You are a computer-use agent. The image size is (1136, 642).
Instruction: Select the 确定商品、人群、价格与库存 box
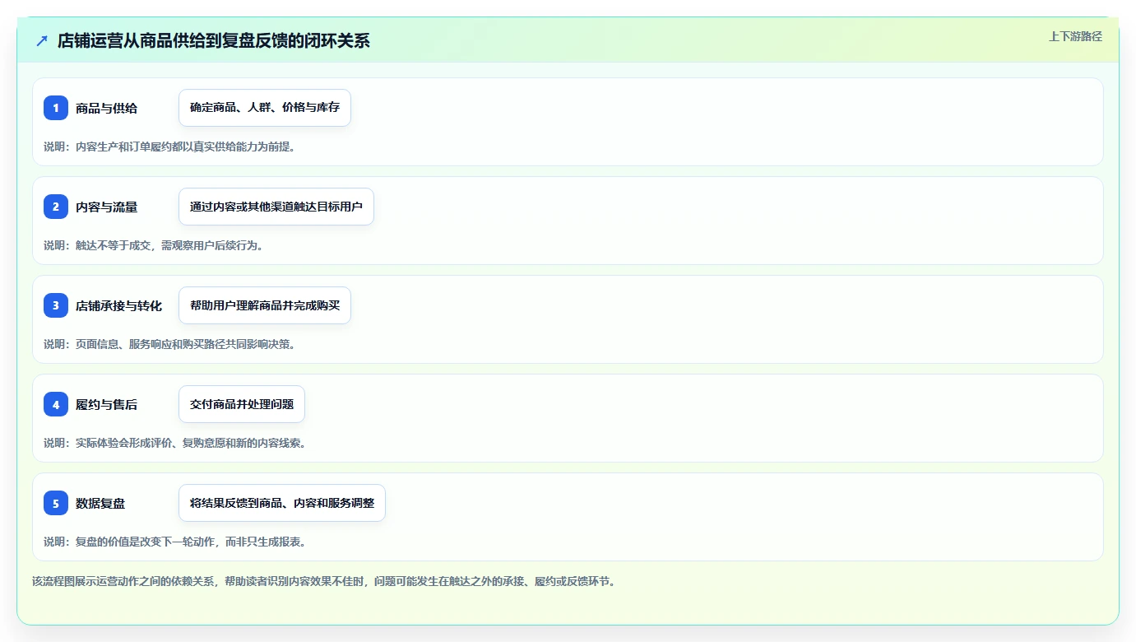(265, 108)
